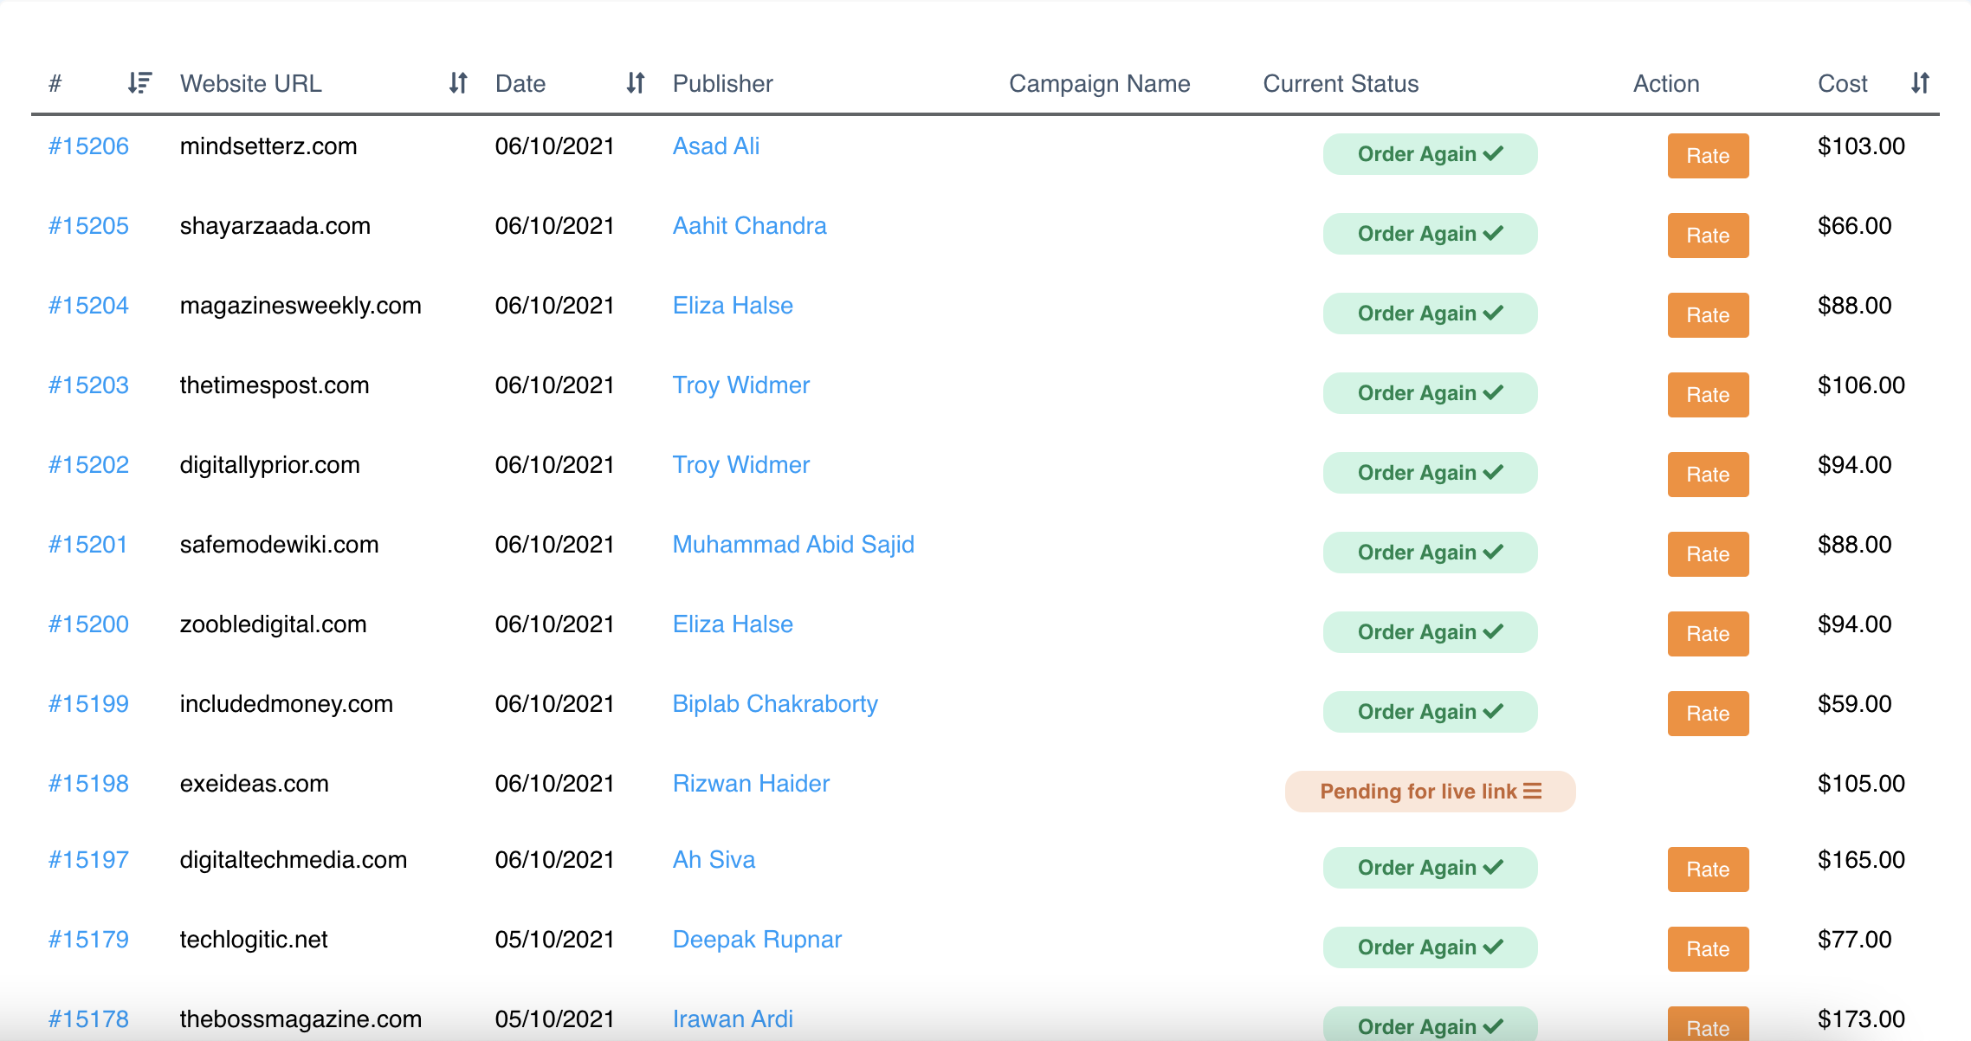The image size is (1971, 1041).
Task: Select the 05/10/2021 date for techlogitic.net
Action: click(x=554, y=939)
